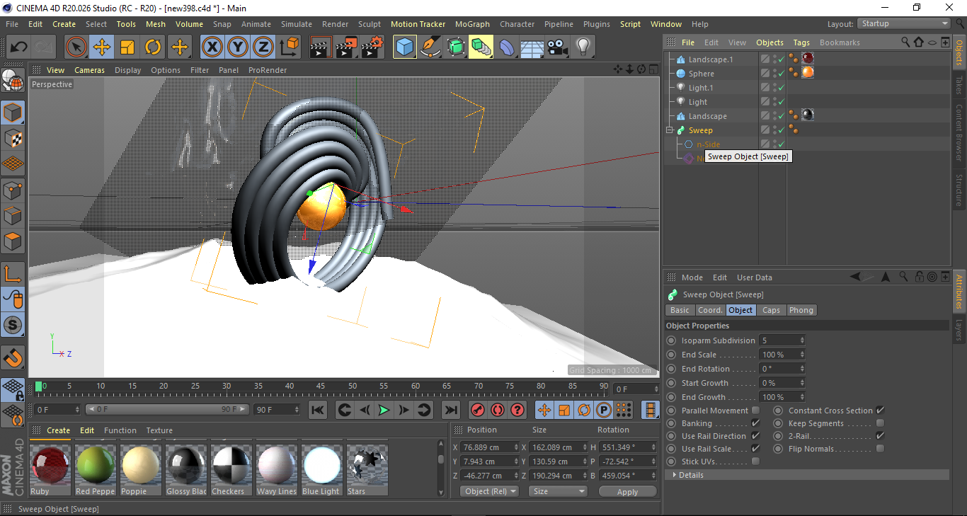Open the Cameras viewport menu

click(x=90, y=70)
